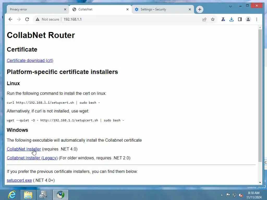Viewport: 267px width, 200px height.
Task: Close the Settings – Security tab
Action: click(x=190, y=9)
